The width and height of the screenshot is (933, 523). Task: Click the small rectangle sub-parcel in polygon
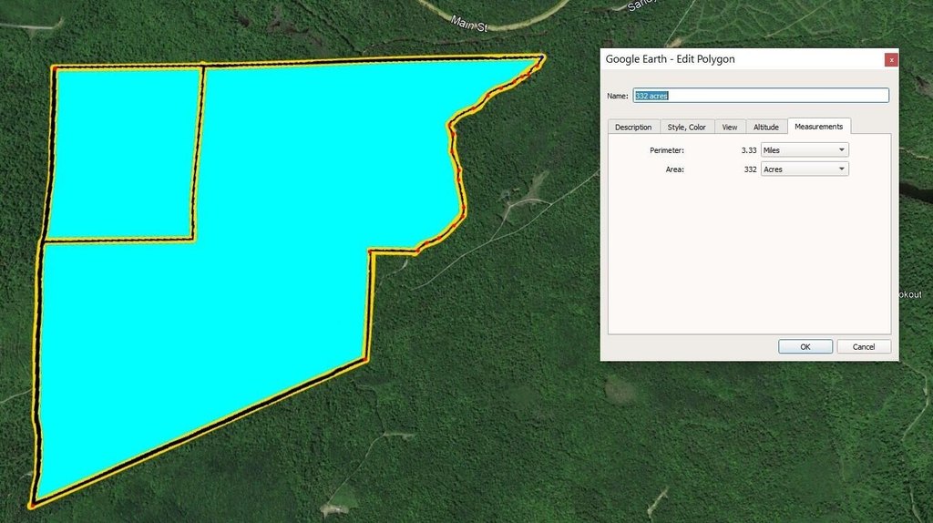point(123,153)
